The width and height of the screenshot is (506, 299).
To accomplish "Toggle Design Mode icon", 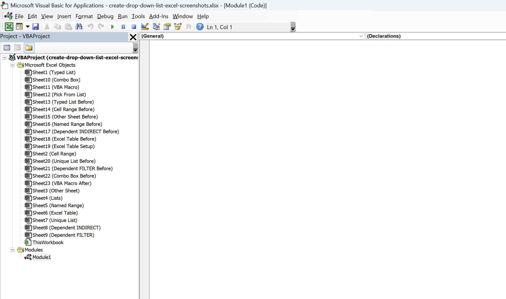I will point(145,27).
